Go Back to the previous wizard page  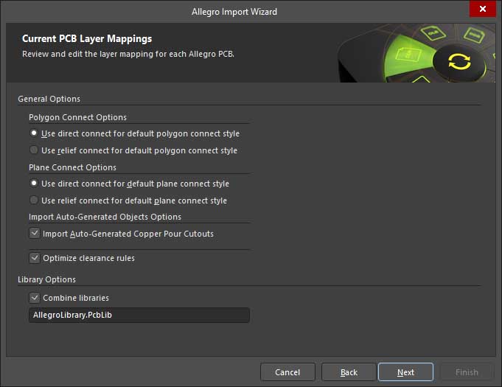pos(349,372)
